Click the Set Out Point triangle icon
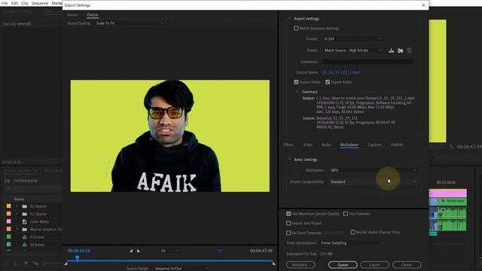This screenshot has width=482, height=271. [x=139, y=251]
